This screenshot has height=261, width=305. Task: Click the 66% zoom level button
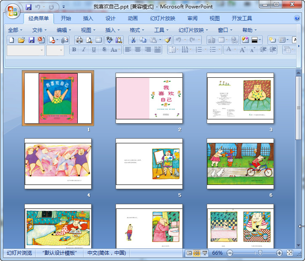(217, 253)
